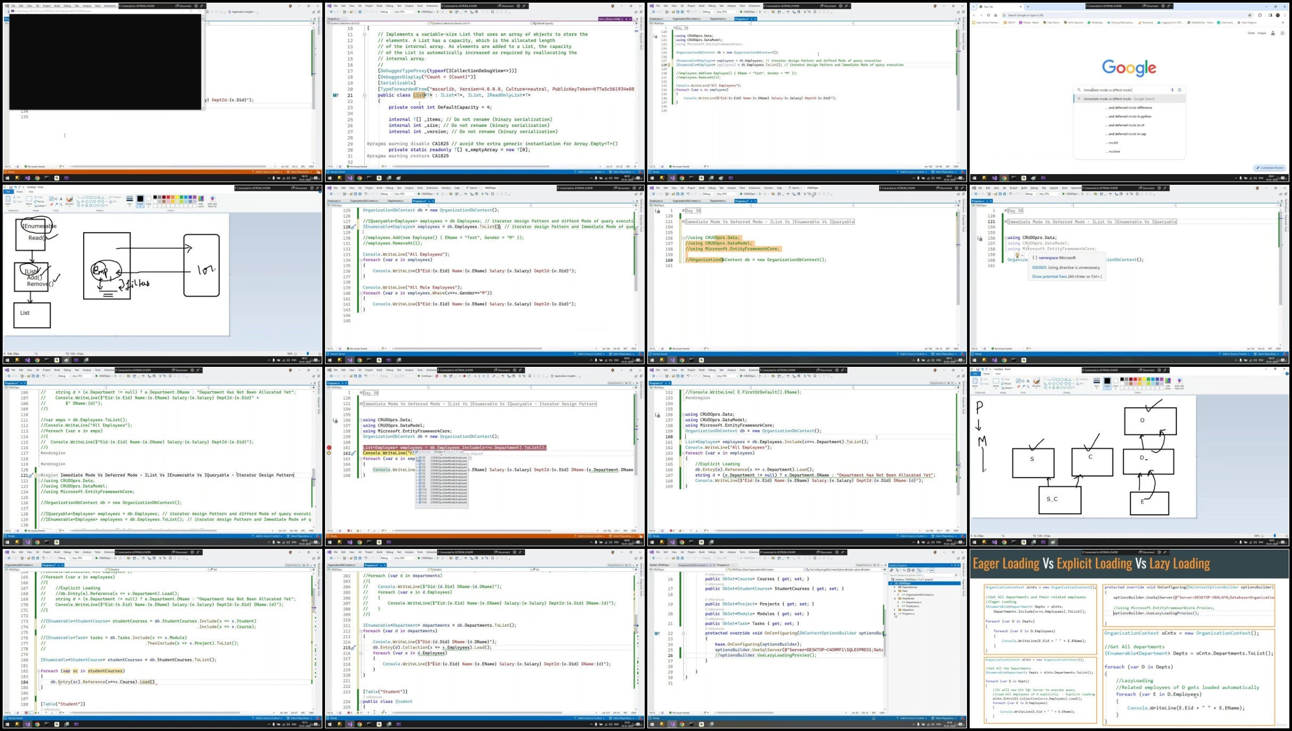Collapse the OnConfiguring method at line 22
This screenshot has width=1292, height=731.
point(684,634)
